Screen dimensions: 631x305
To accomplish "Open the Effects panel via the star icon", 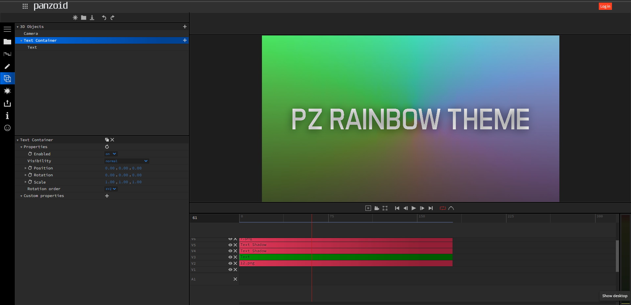I will [7, 91].
